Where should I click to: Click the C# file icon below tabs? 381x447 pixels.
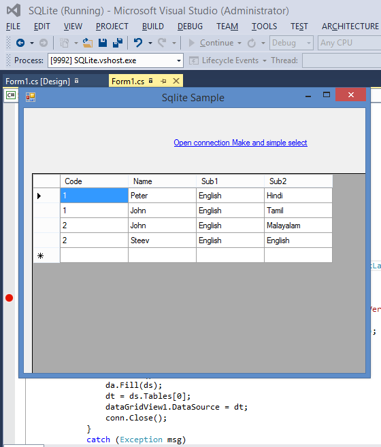[11, 95]
